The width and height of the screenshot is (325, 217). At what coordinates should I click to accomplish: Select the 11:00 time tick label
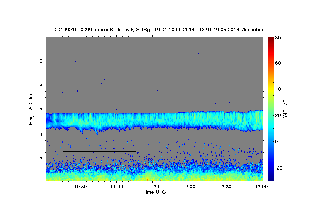[x=117, y=187]
